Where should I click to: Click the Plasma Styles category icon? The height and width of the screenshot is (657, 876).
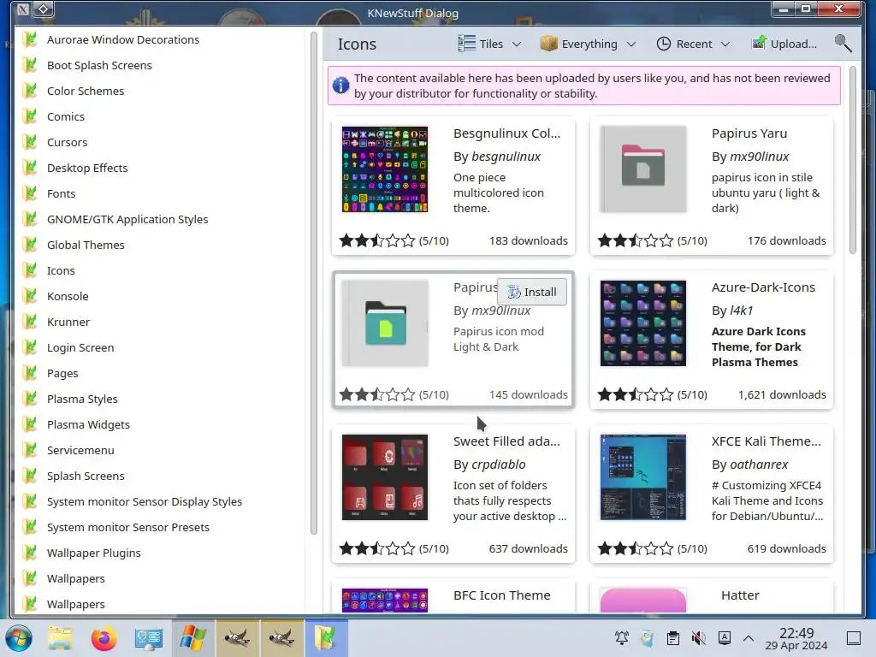pos(30,399)
